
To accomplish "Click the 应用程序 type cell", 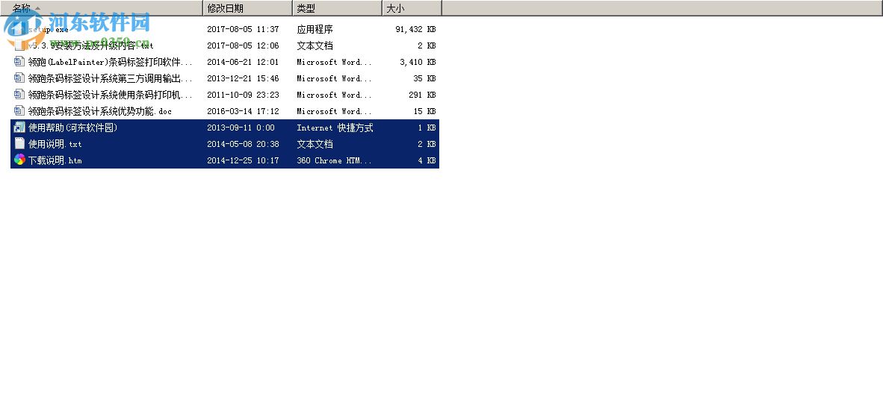I will click(315, 29).
